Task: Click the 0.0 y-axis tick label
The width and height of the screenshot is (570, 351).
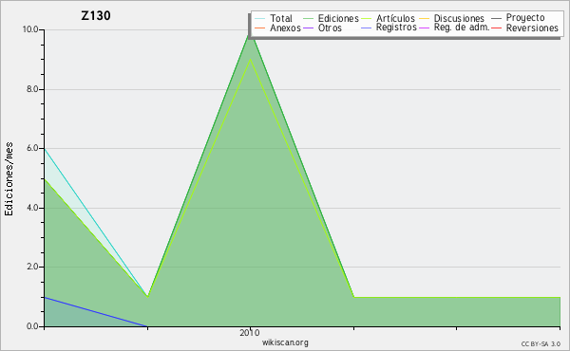Action: point(32,326)
